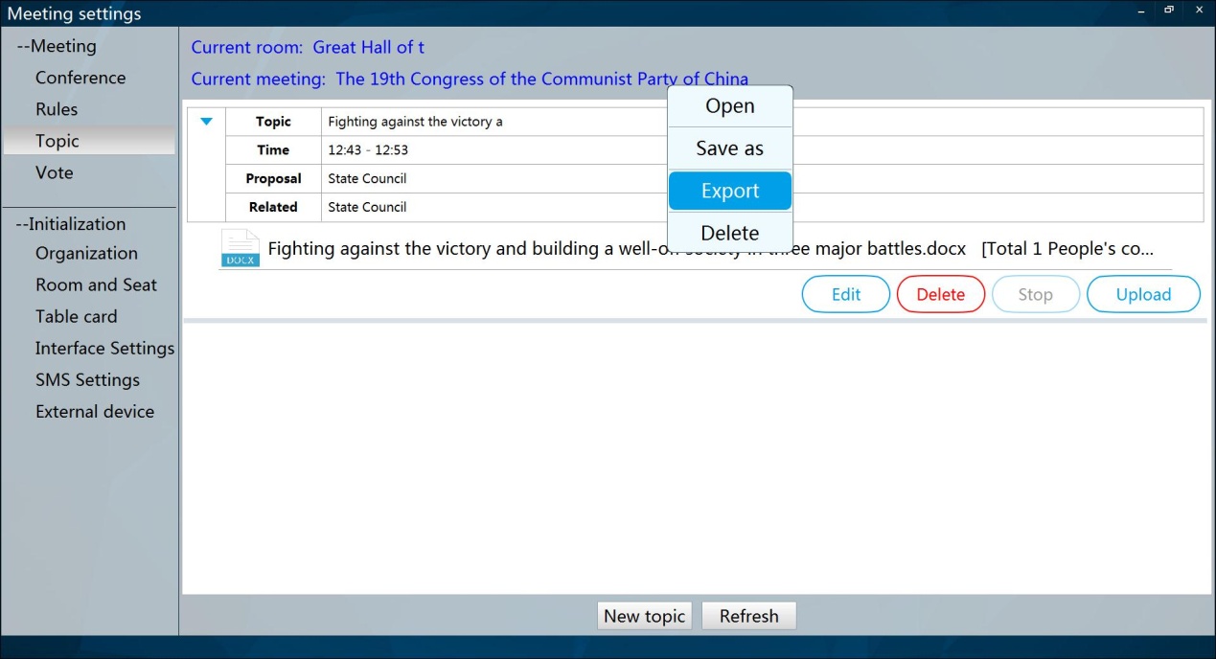Click the red Delete button
1216x659 pixels.
[x=941, y=294]
